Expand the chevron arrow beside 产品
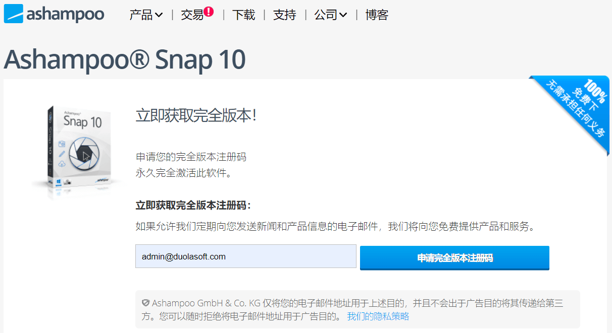The image size is (612, 333). click(159, 15)
